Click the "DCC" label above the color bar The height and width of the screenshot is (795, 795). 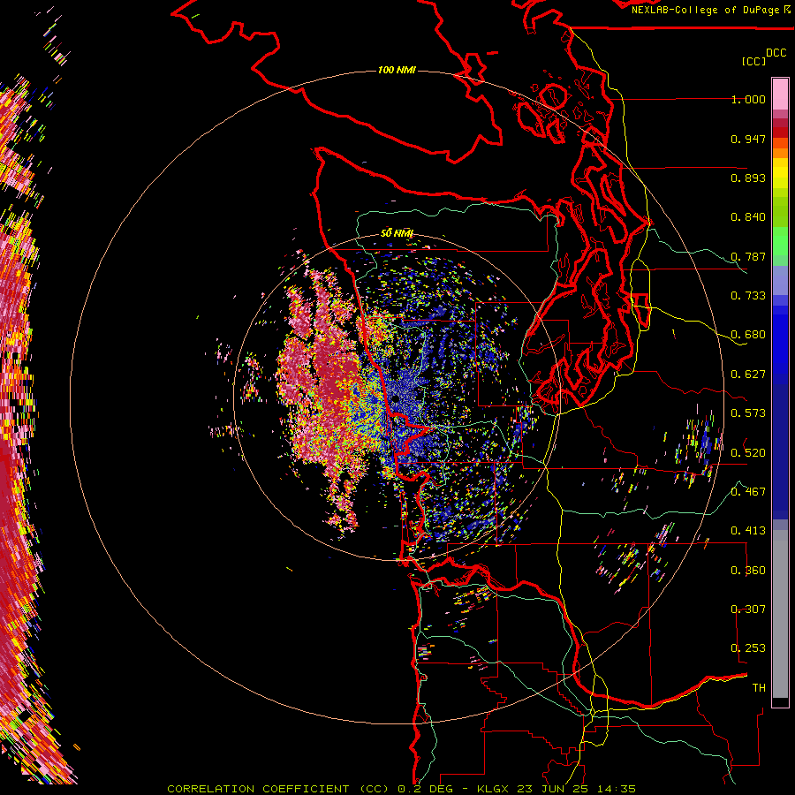(776, 53)
